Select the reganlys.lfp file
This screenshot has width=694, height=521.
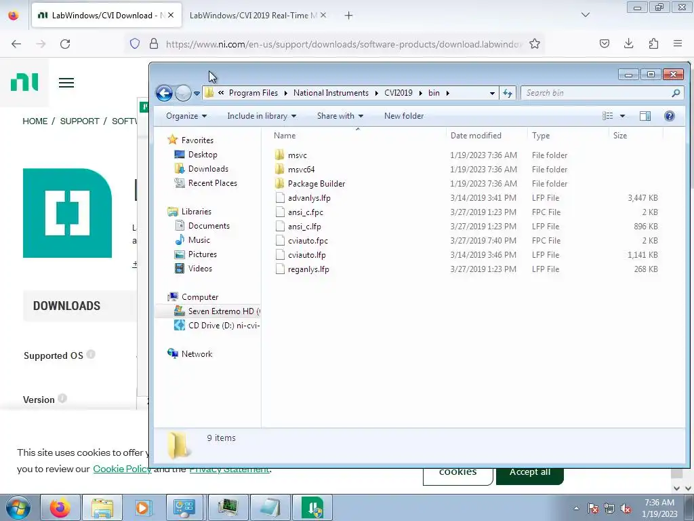[x=308, y=269]
